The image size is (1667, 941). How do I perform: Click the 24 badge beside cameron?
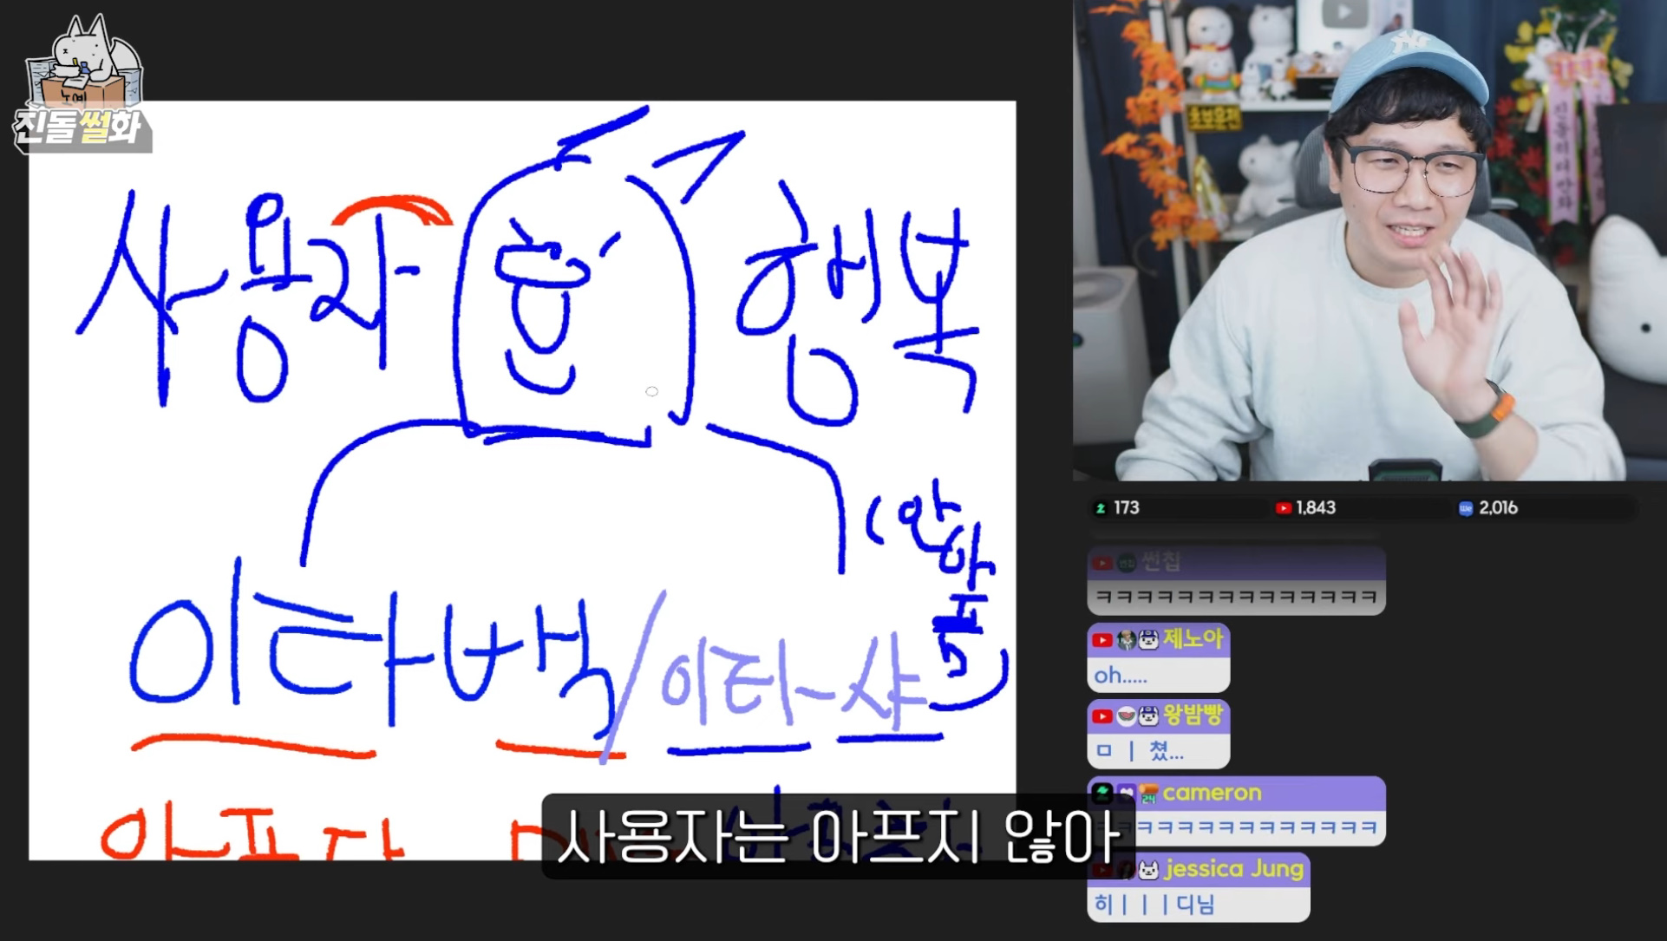tap(1148, 794)
